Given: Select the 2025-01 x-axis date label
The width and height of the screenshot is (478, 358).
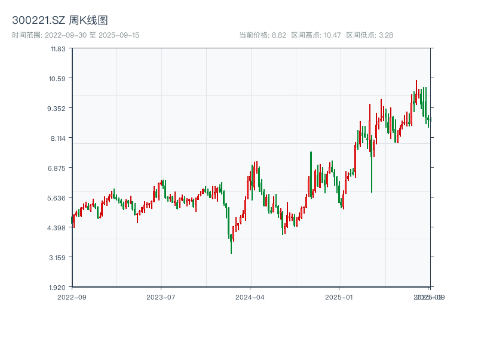Looking at the screenshot, I should click(x=340, y=297).
